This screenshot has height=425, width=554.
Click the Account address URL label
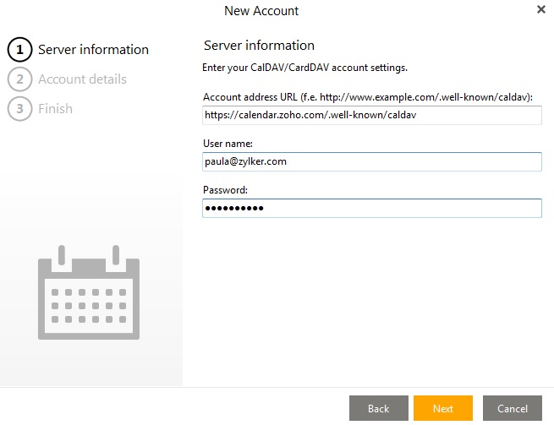[367, 96]
